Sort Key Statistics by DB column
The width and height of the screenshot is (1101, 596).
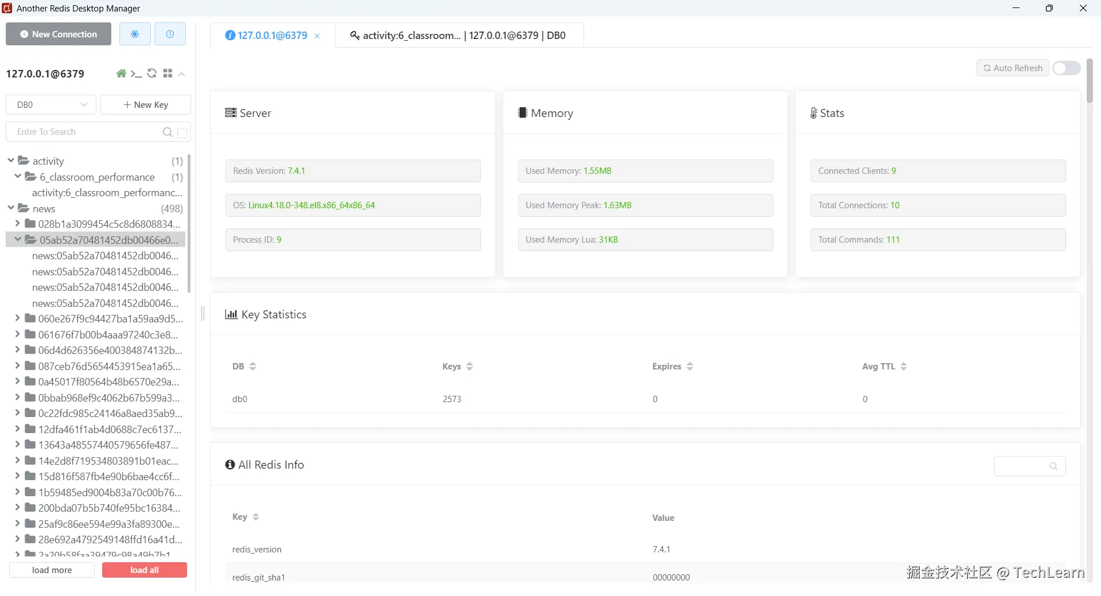coord(253,367)
